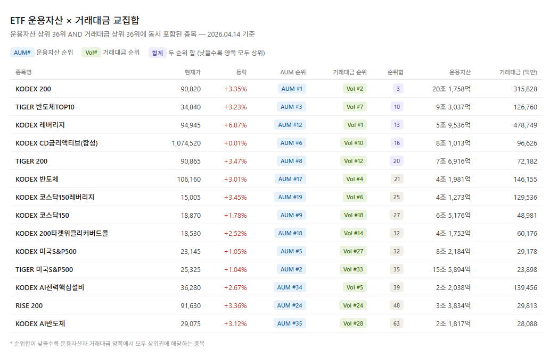
Task: Sort by the 종목명 column header
Action: click(24, 72)
